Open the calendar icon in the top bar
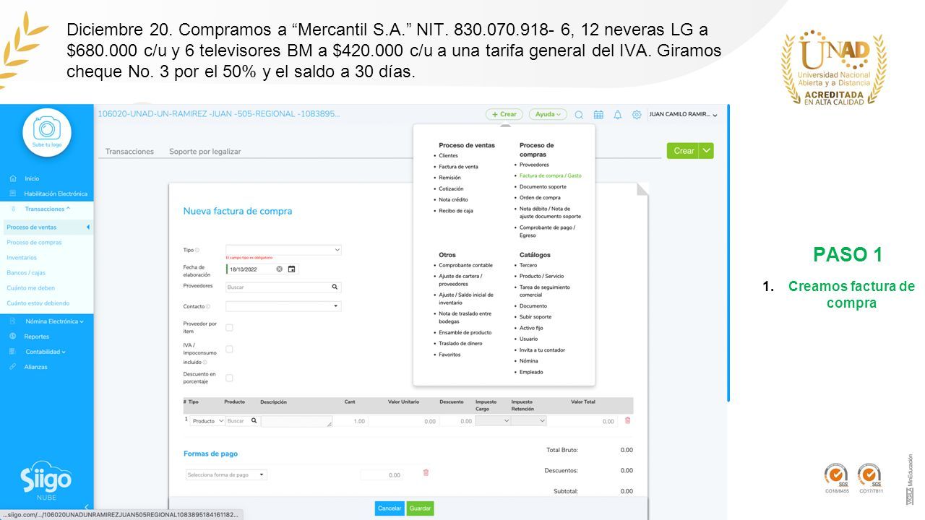925x520 pixels. coord(598,114)
